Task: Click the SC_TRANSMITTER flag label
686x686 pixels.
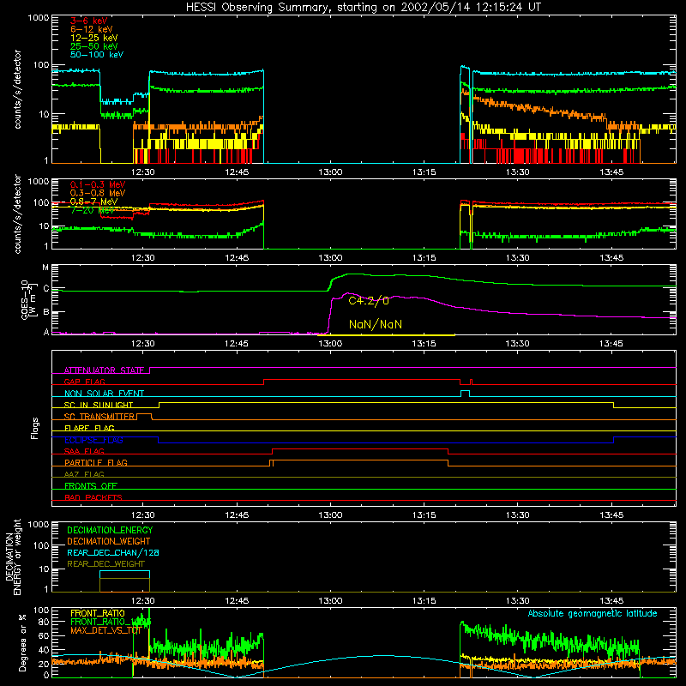Action: (99, 417)
